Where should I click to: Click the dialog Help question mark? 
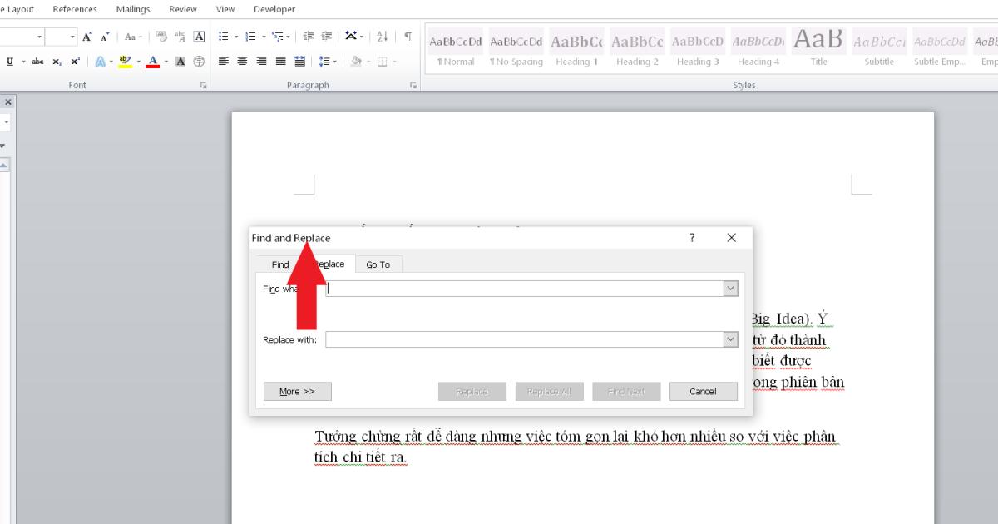(x=692, y=238)
